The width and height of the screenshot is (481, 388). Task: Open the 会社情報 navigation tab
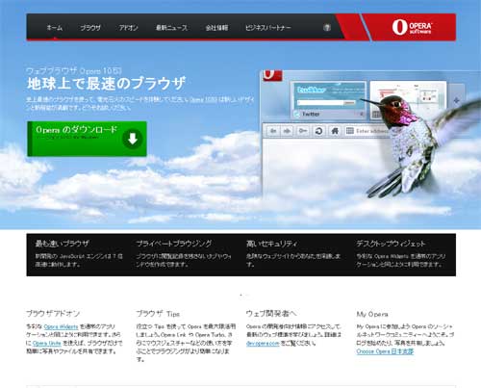pyautogui.click(x=216, y=28)
